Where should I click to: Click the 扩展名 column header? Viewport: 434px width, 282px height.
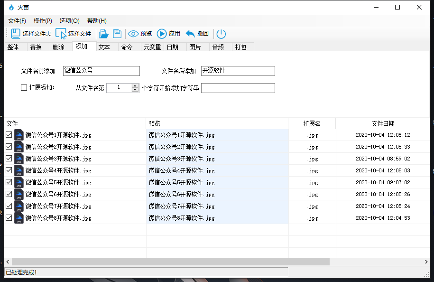[x=312, y=123]
